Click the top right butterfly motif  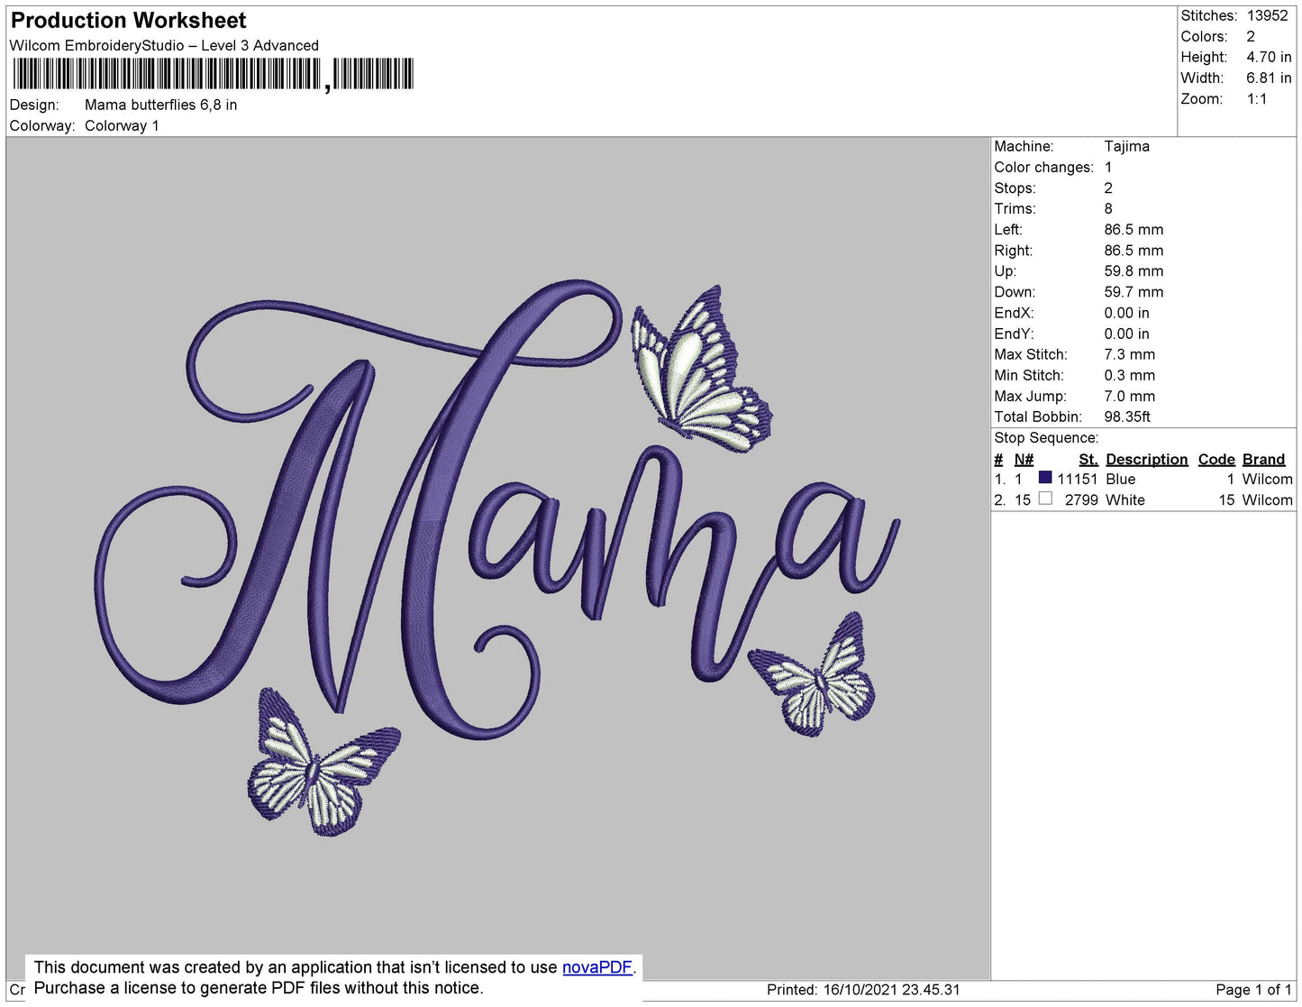[701, 370]
